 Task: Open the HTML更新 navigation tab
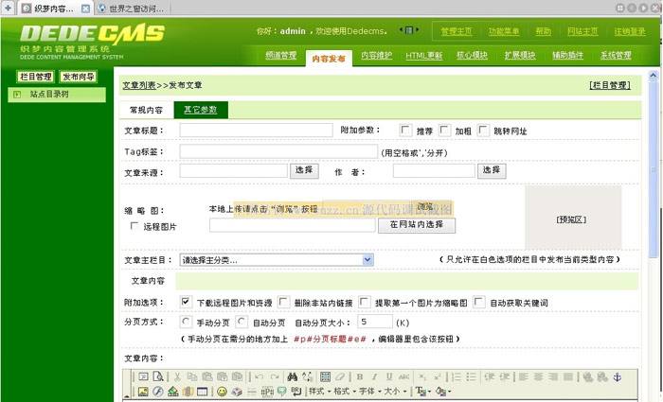pyautogui.click(x=424, y=55)
